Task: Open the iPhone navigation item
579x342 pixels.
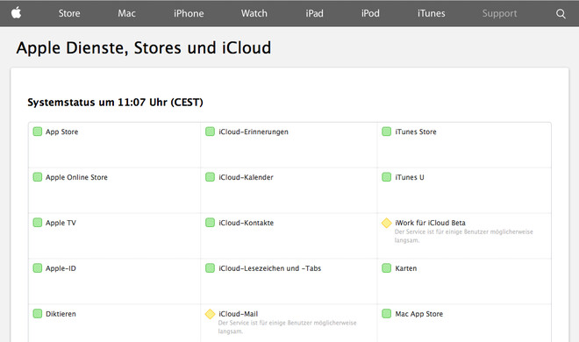Action: (x=189, y=13)
